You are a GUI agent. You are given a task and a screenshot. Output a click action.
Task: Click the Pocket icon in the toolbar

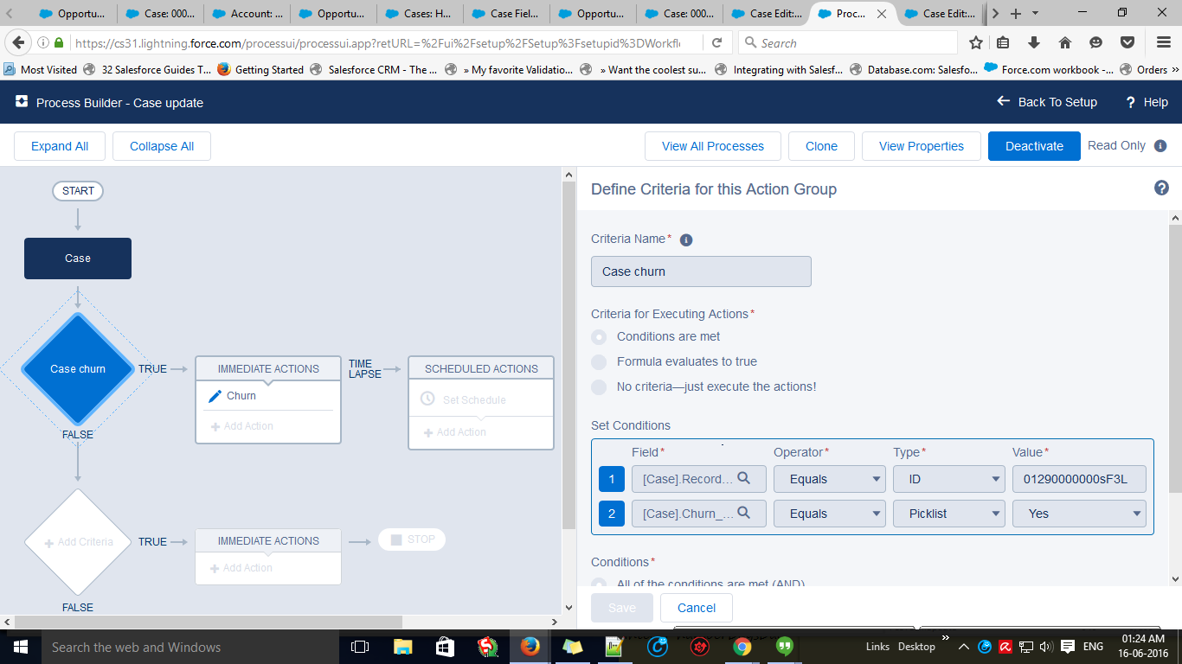tap(1127, 42)
